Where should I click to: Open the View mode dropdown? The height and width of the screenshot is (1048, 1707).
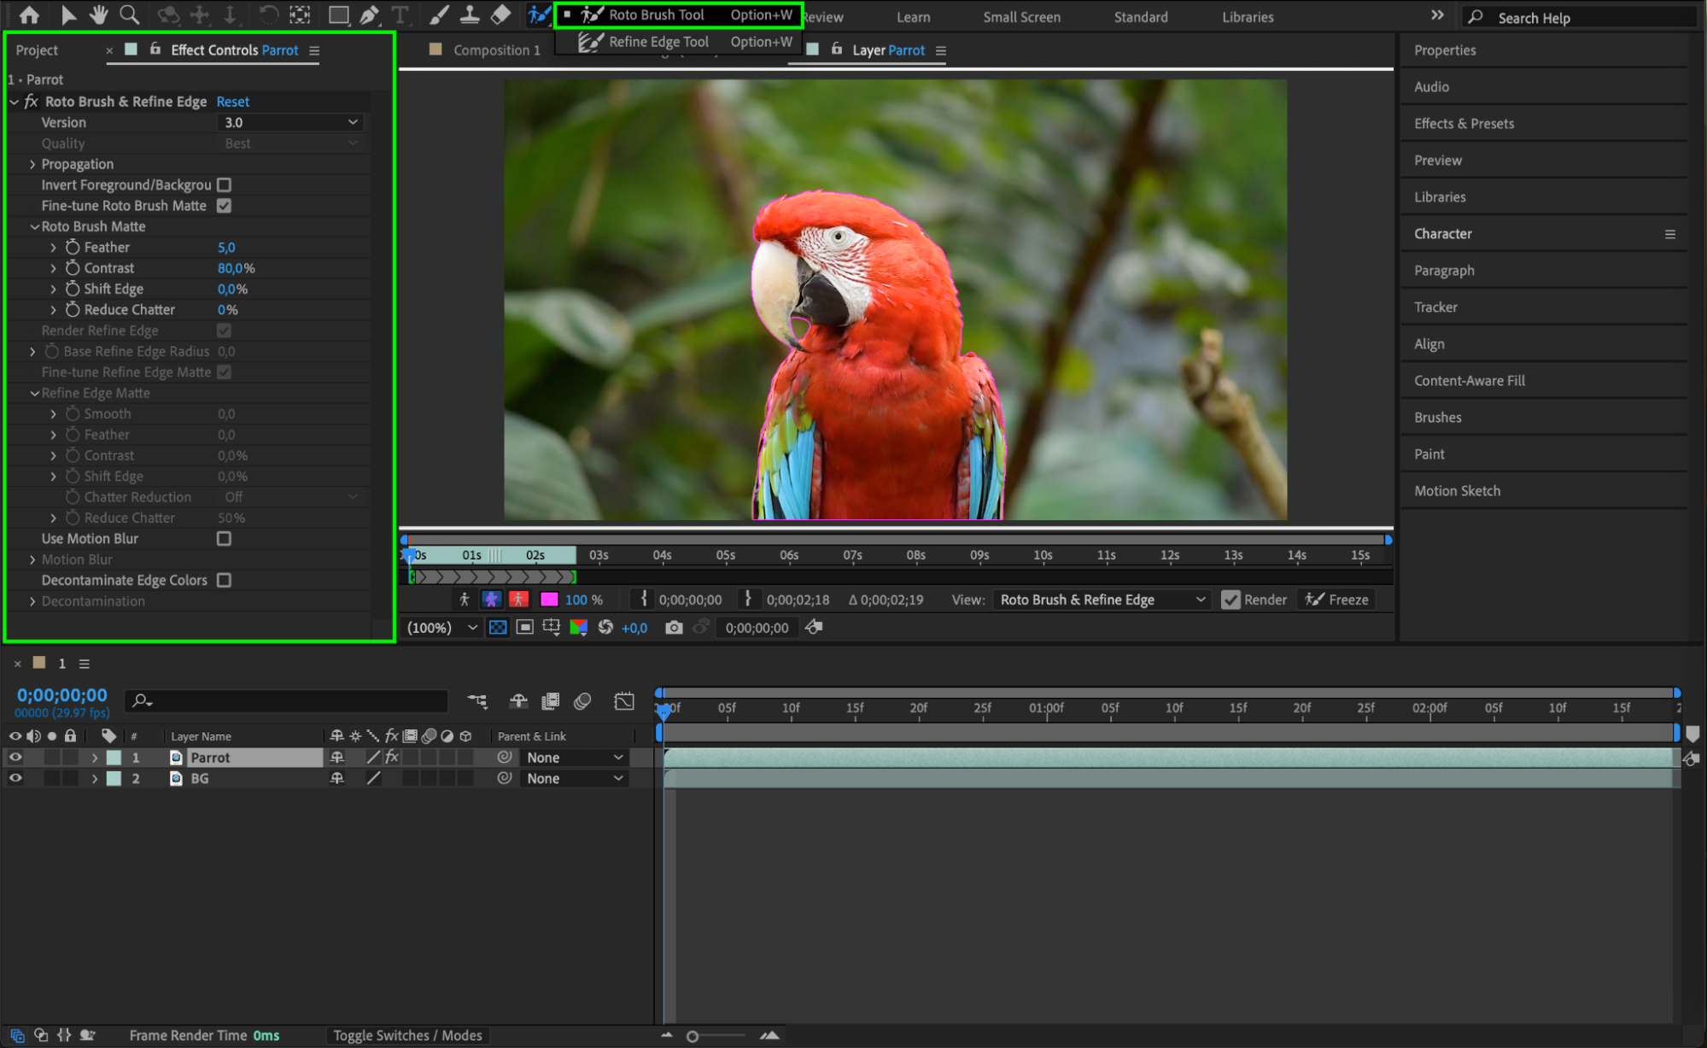pos(1102,600)
